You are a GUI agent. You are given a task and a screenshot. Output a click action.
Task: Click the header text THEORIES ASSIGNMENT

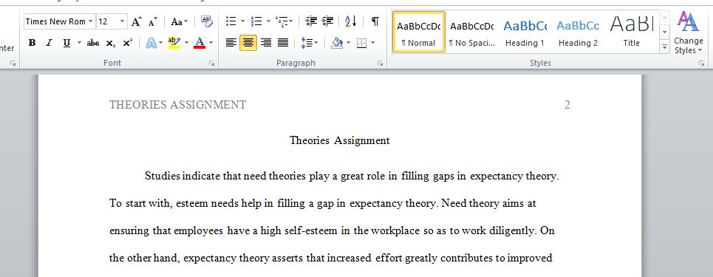[178, 105]
